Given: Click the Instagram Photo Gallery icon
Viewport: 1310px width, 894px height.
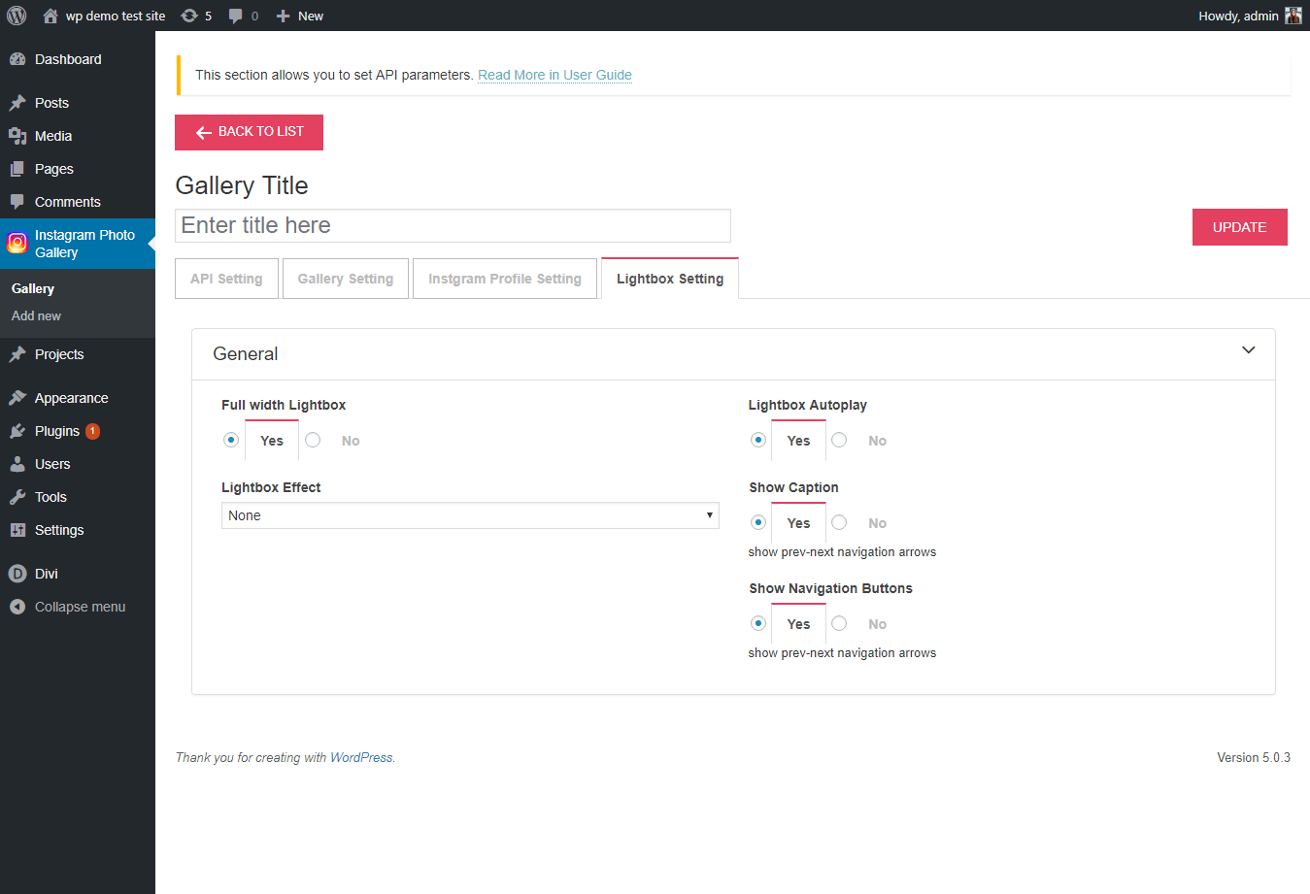Looking at the screenshot, I should click(x=17, y=243).
